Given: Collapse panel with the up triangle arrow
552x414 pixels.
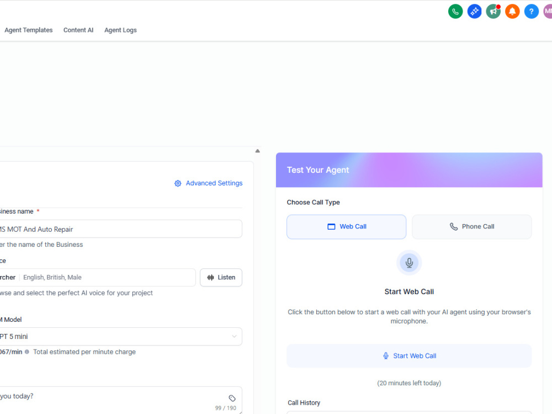Looking at the screenshot, I should 258,151.
